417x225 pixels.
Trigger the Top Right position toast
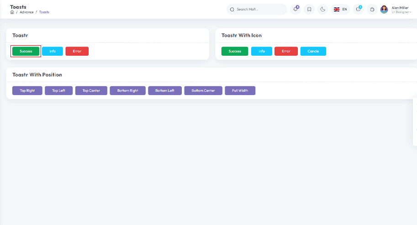pyautogui.click(x=27, y=91)
